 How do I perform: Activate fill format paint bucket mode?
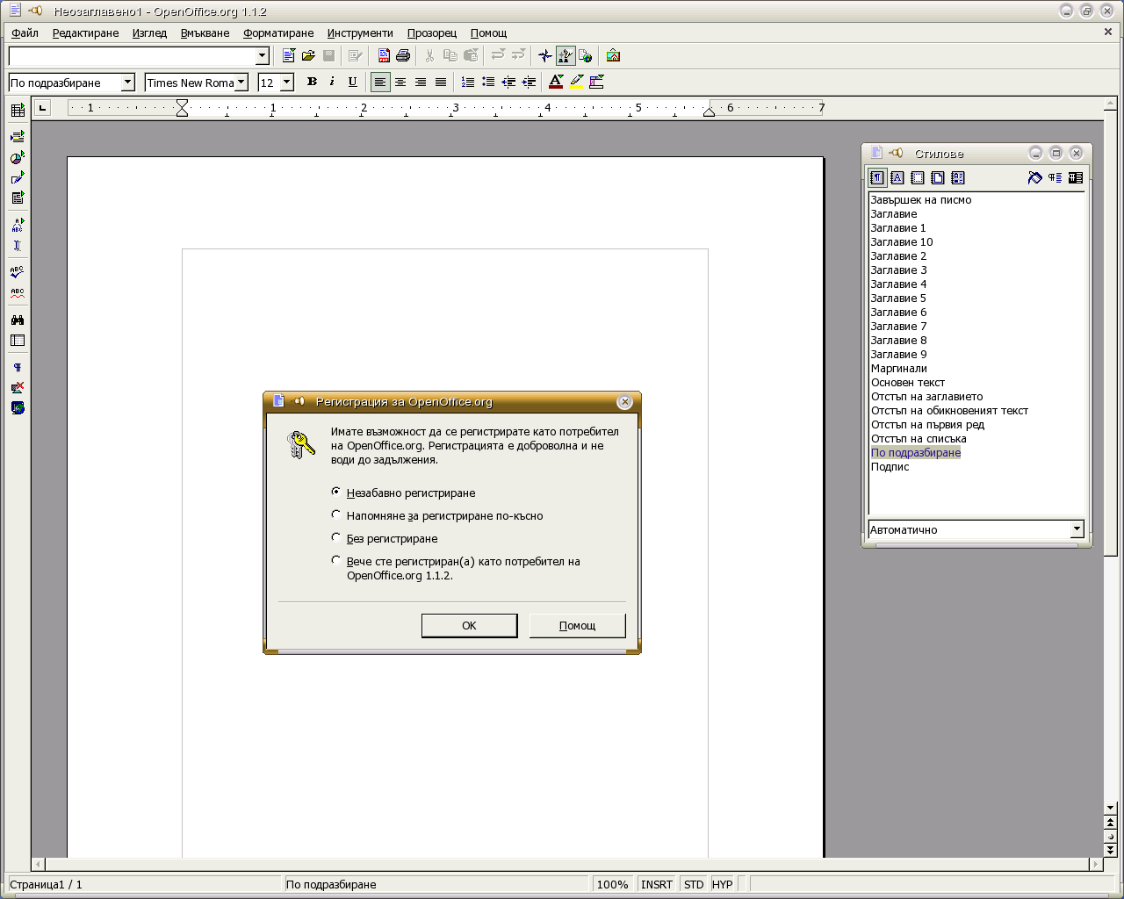pyautogui.click(x=1035, y=177)
